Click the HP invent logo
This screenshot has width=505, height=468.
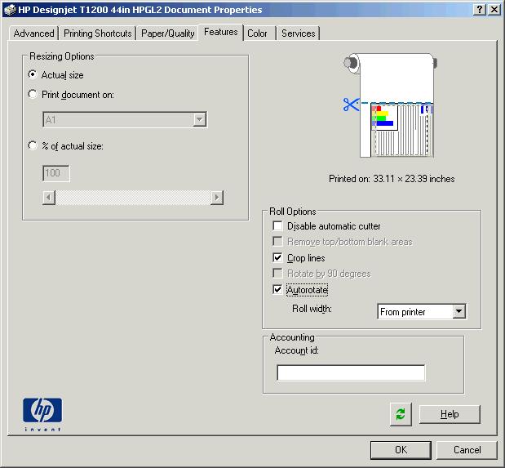coord(42,414)
